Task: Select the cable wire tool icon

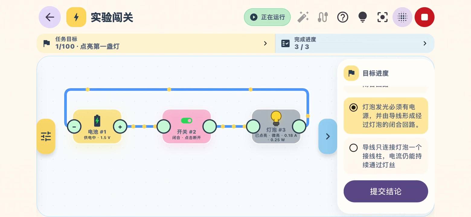Action: [x=323, y=17]
